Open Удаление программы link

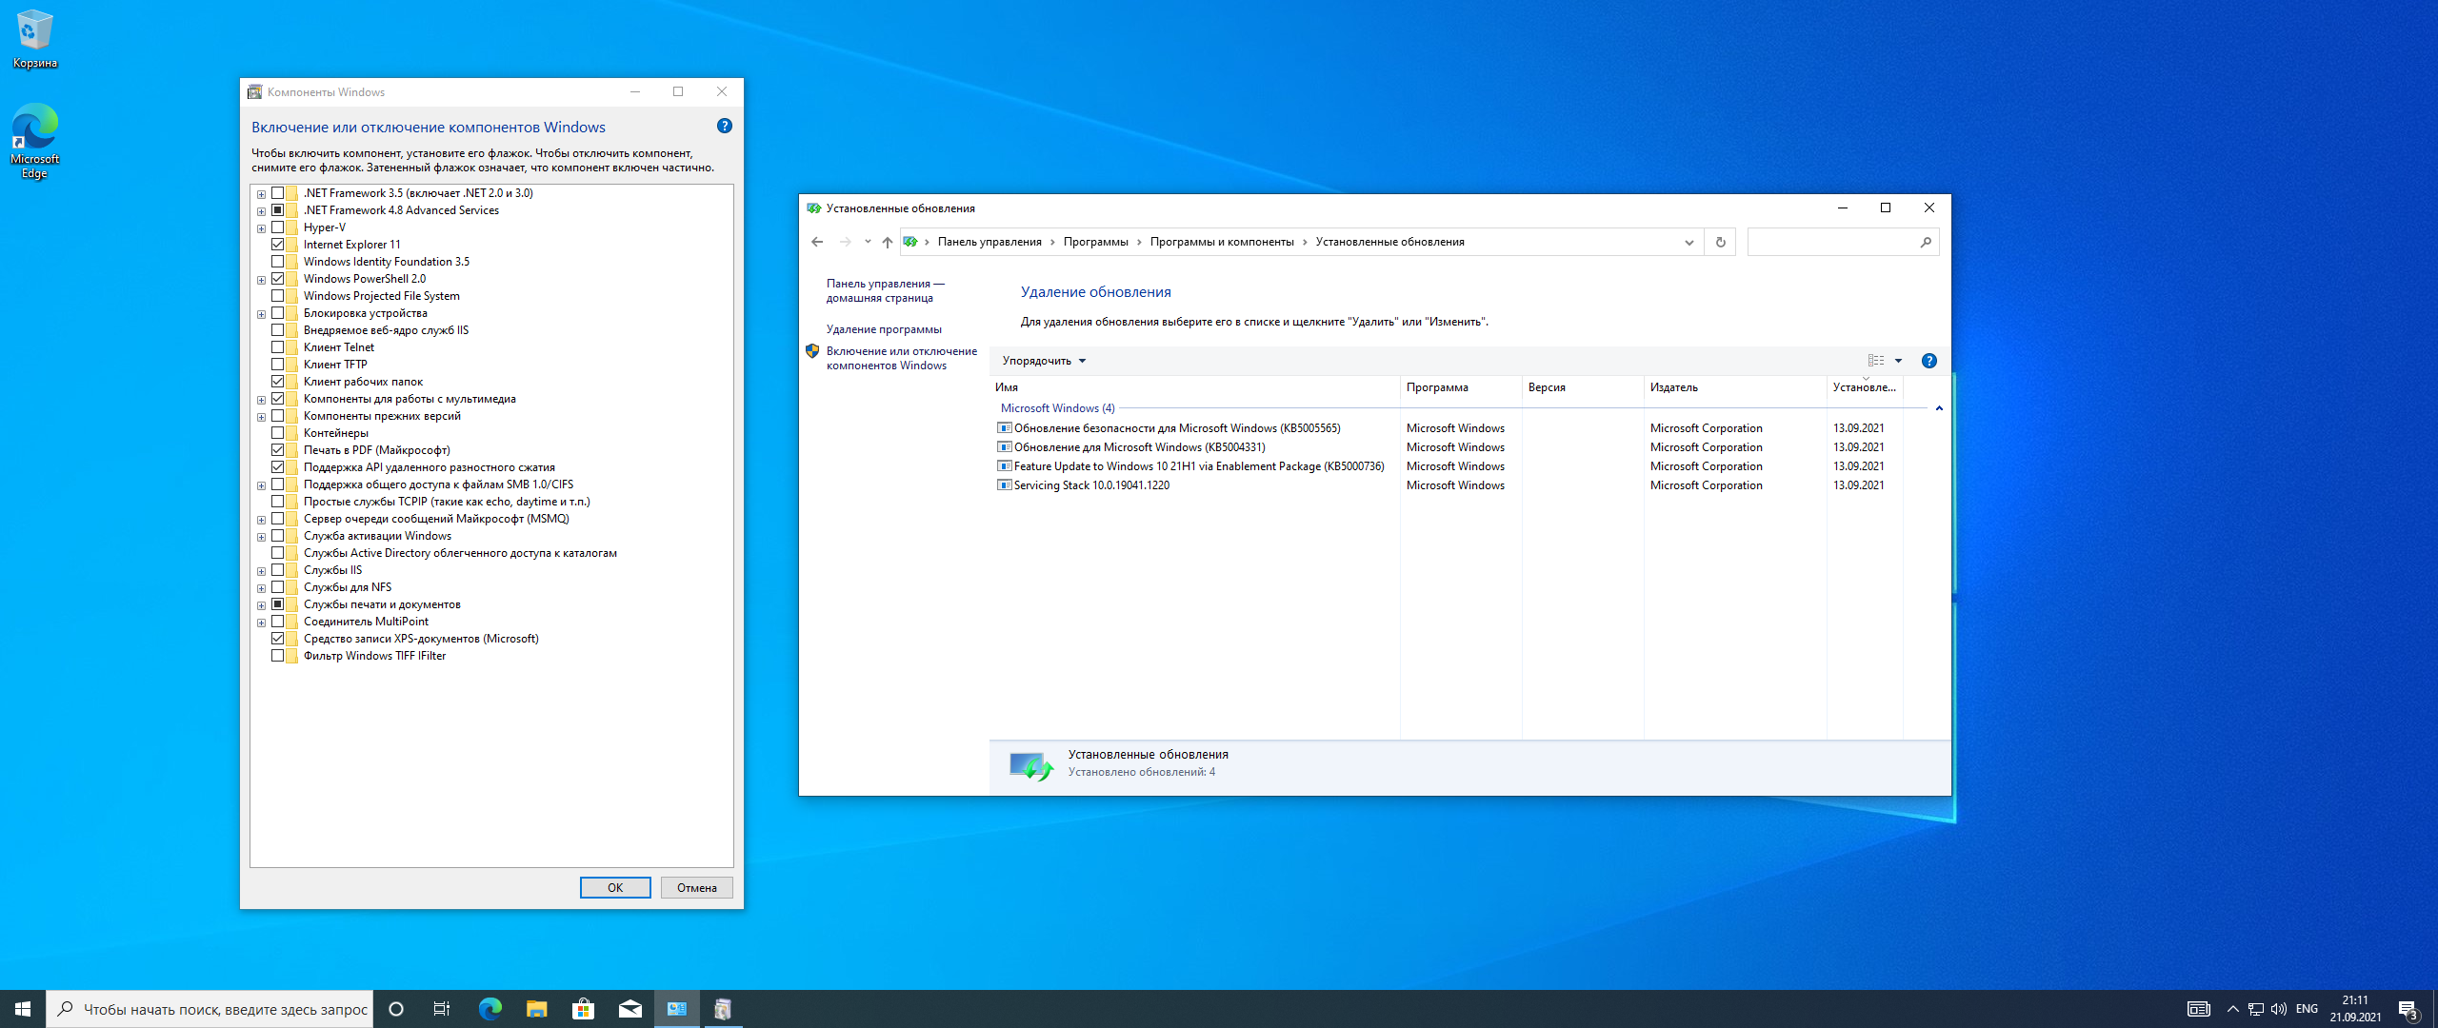coord(884,329)
